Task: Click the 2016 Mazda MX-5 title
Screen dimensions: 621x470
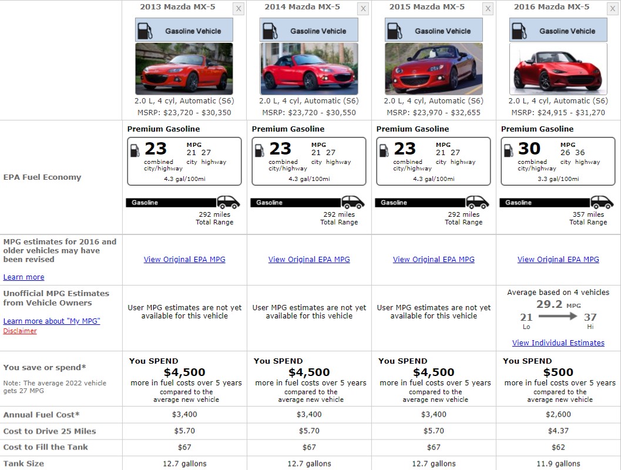Action: [551, 6]
